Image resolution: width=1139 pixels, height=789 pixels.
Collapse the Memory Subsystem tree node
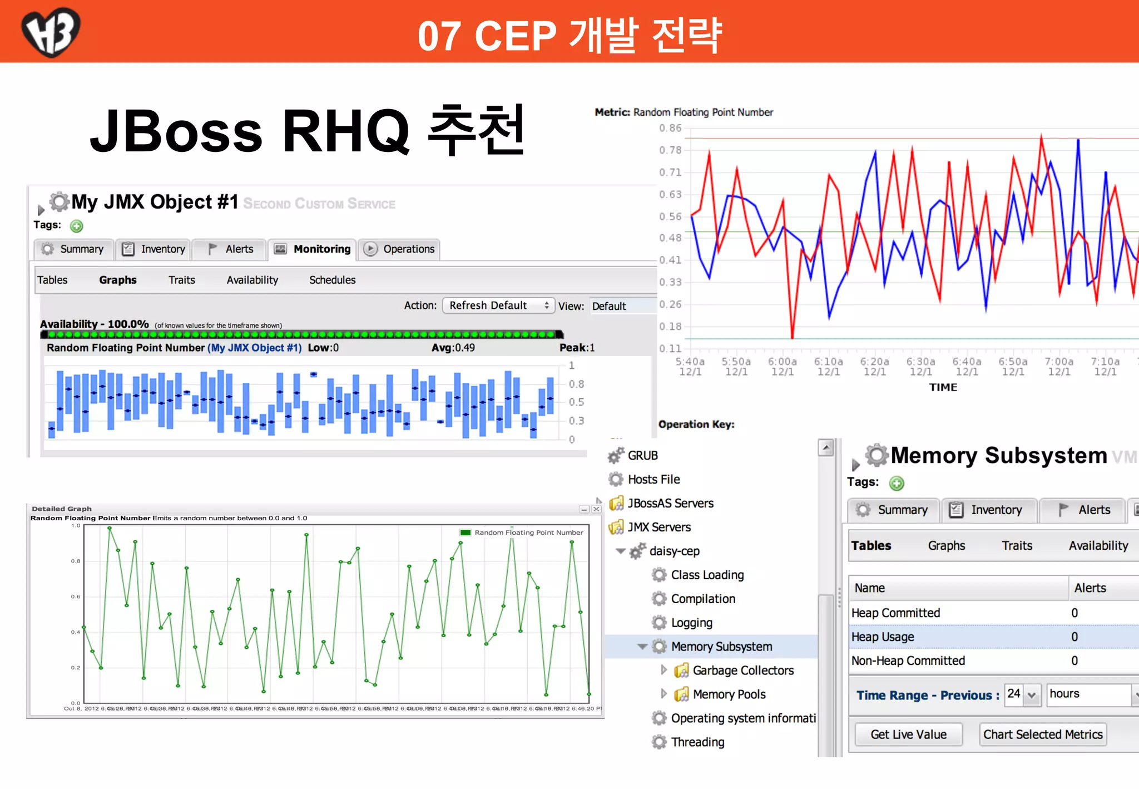click(642, 647)
